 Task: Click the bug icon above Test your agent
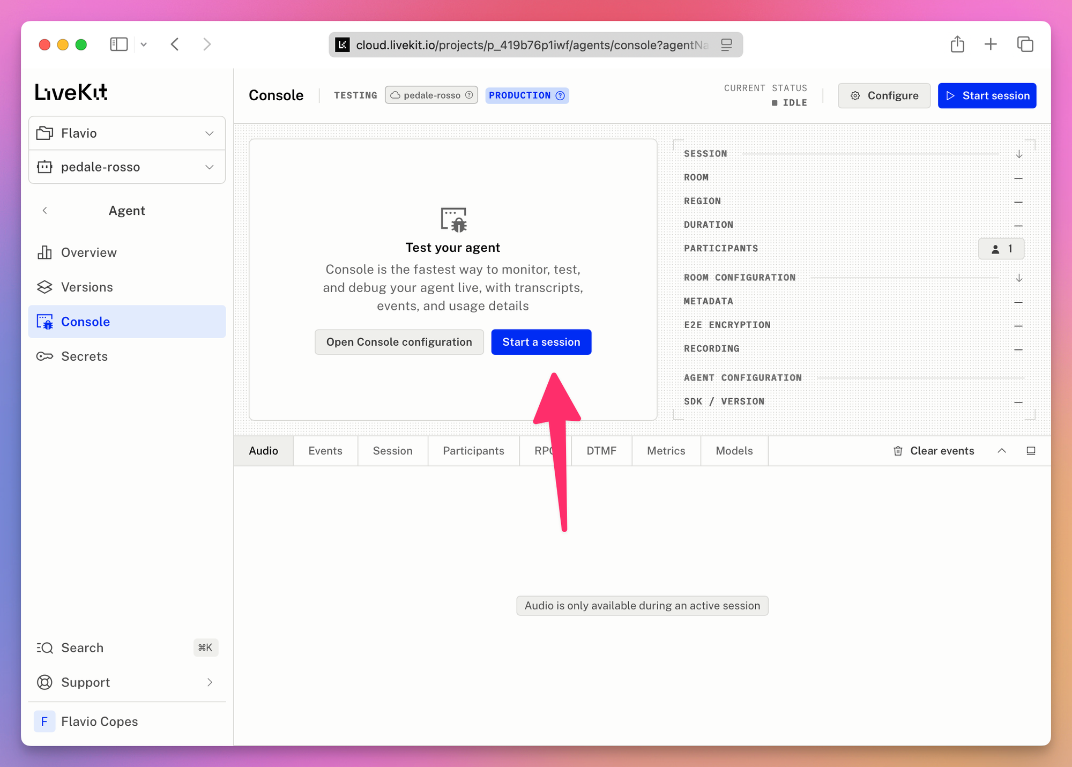pos(453,220)
